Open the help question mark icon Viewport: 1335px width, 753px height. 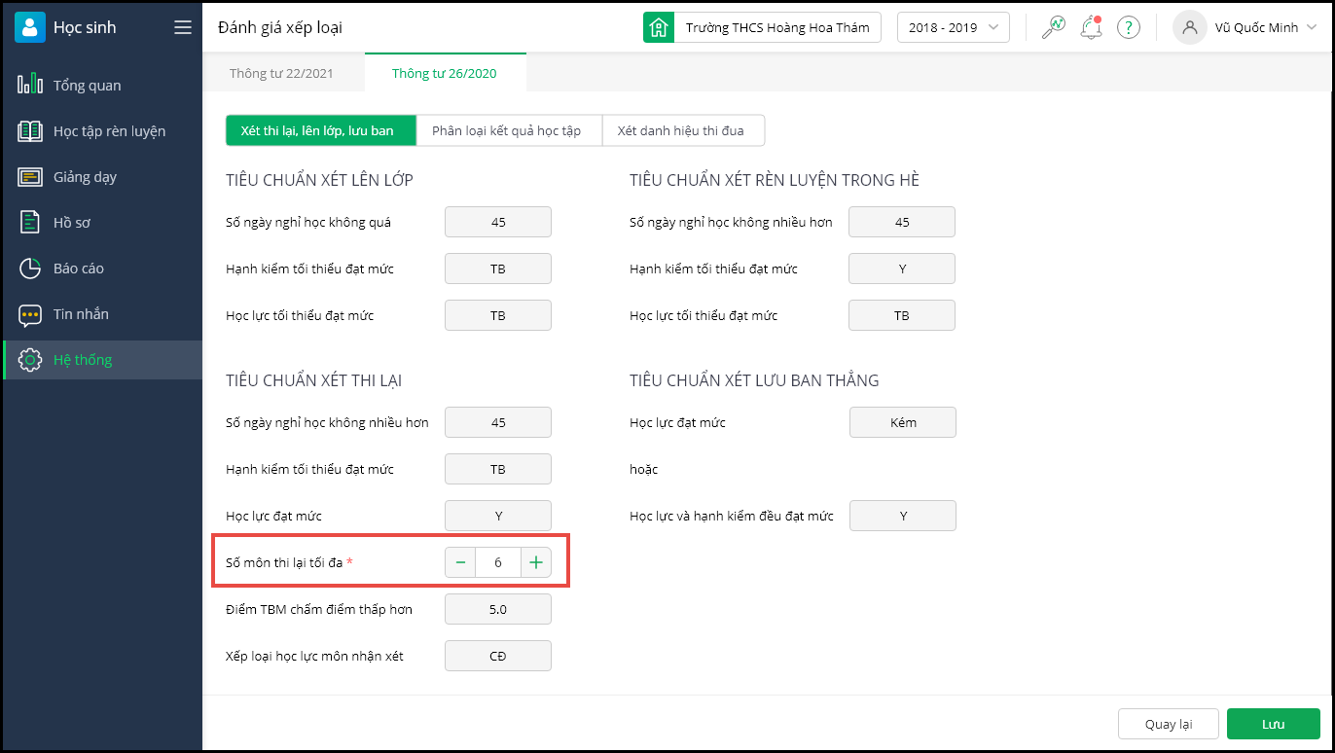1128,27
